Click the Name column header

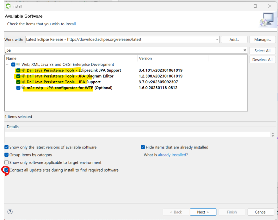click(x=71, y=58)
